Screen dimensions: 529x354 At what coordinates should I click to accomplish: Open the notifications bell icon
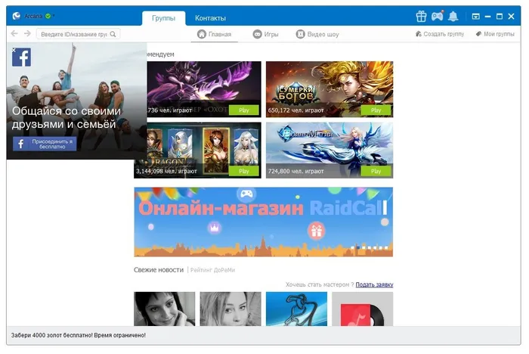coord(453,16)
